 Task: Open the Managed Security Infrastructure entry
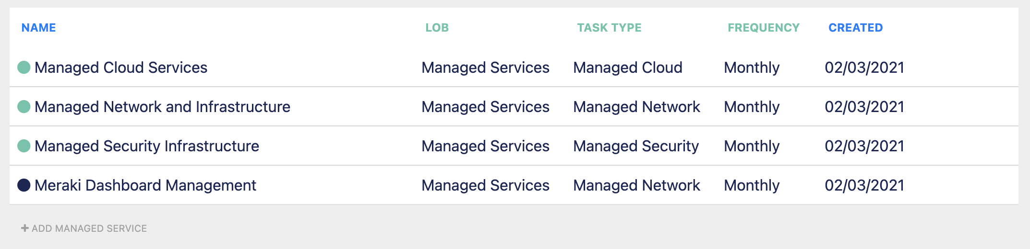pos(147,146)
